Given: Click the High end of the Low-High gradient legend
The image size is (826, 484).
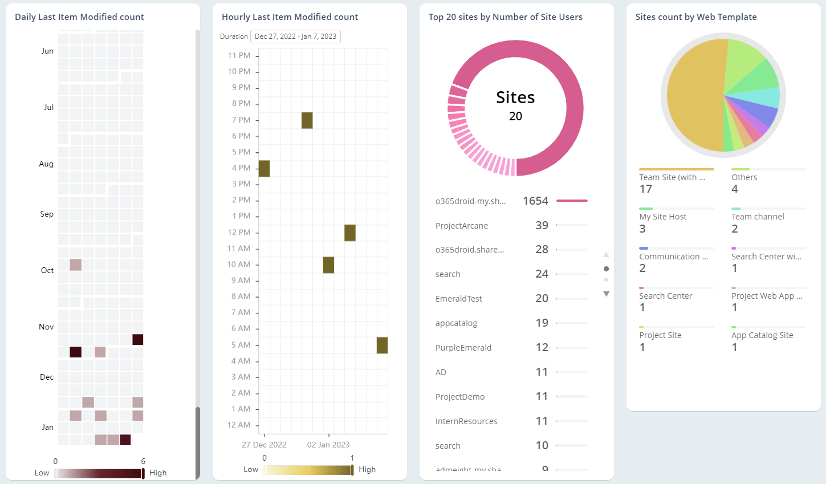Looking at the screenshot, I should click(x=142, y=473).
